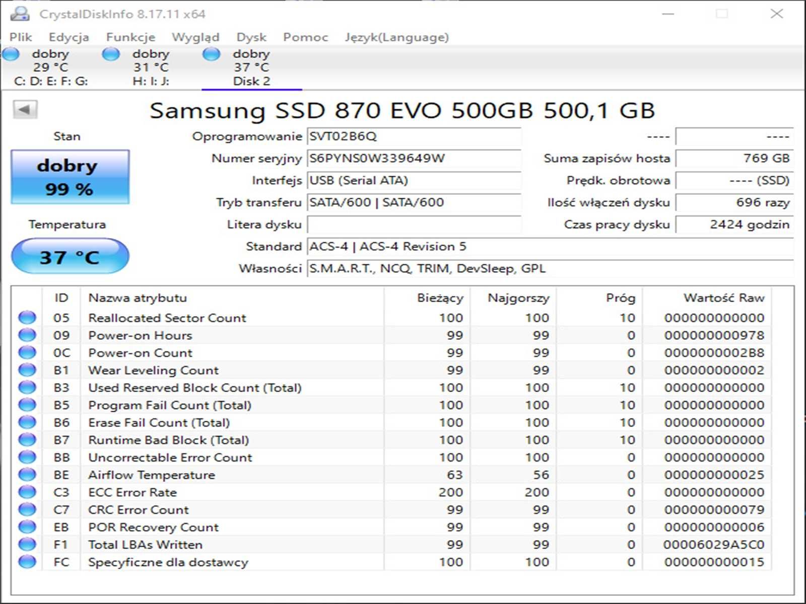Click status orb for Used Reserved Block Count
Image resolution: width=806 pixels, height=604 pixels.
point(27,388)
